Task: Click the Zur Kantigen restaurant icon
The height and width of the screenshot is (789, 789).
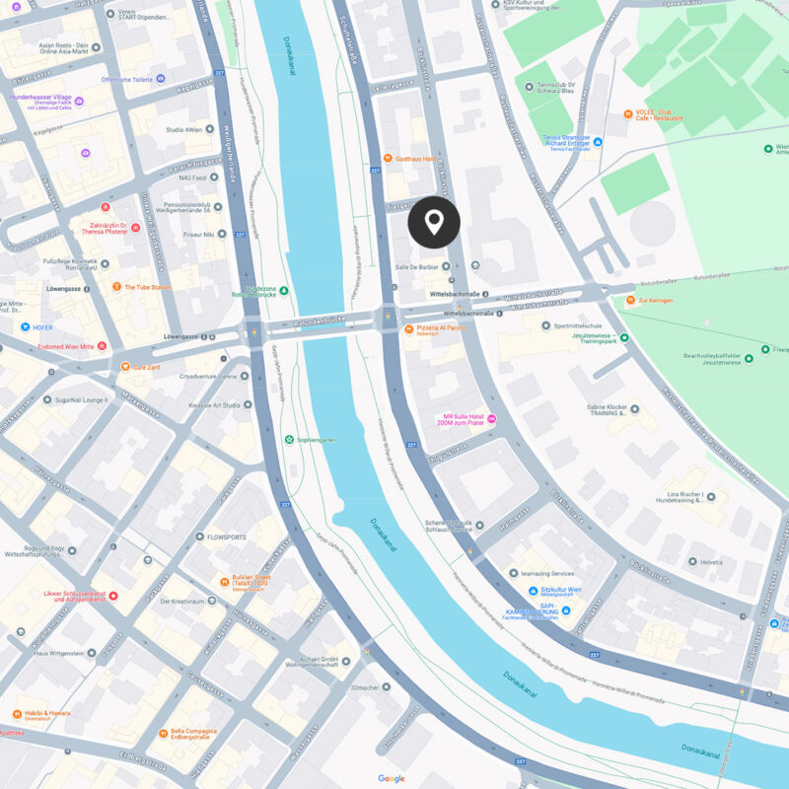Action: point(630,300)
